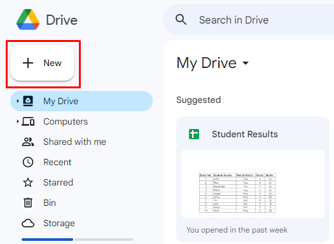The height and width of the screenshot is (244, 334).
Task: Click the green Sheets icon on Student Results
Action: 194,134
